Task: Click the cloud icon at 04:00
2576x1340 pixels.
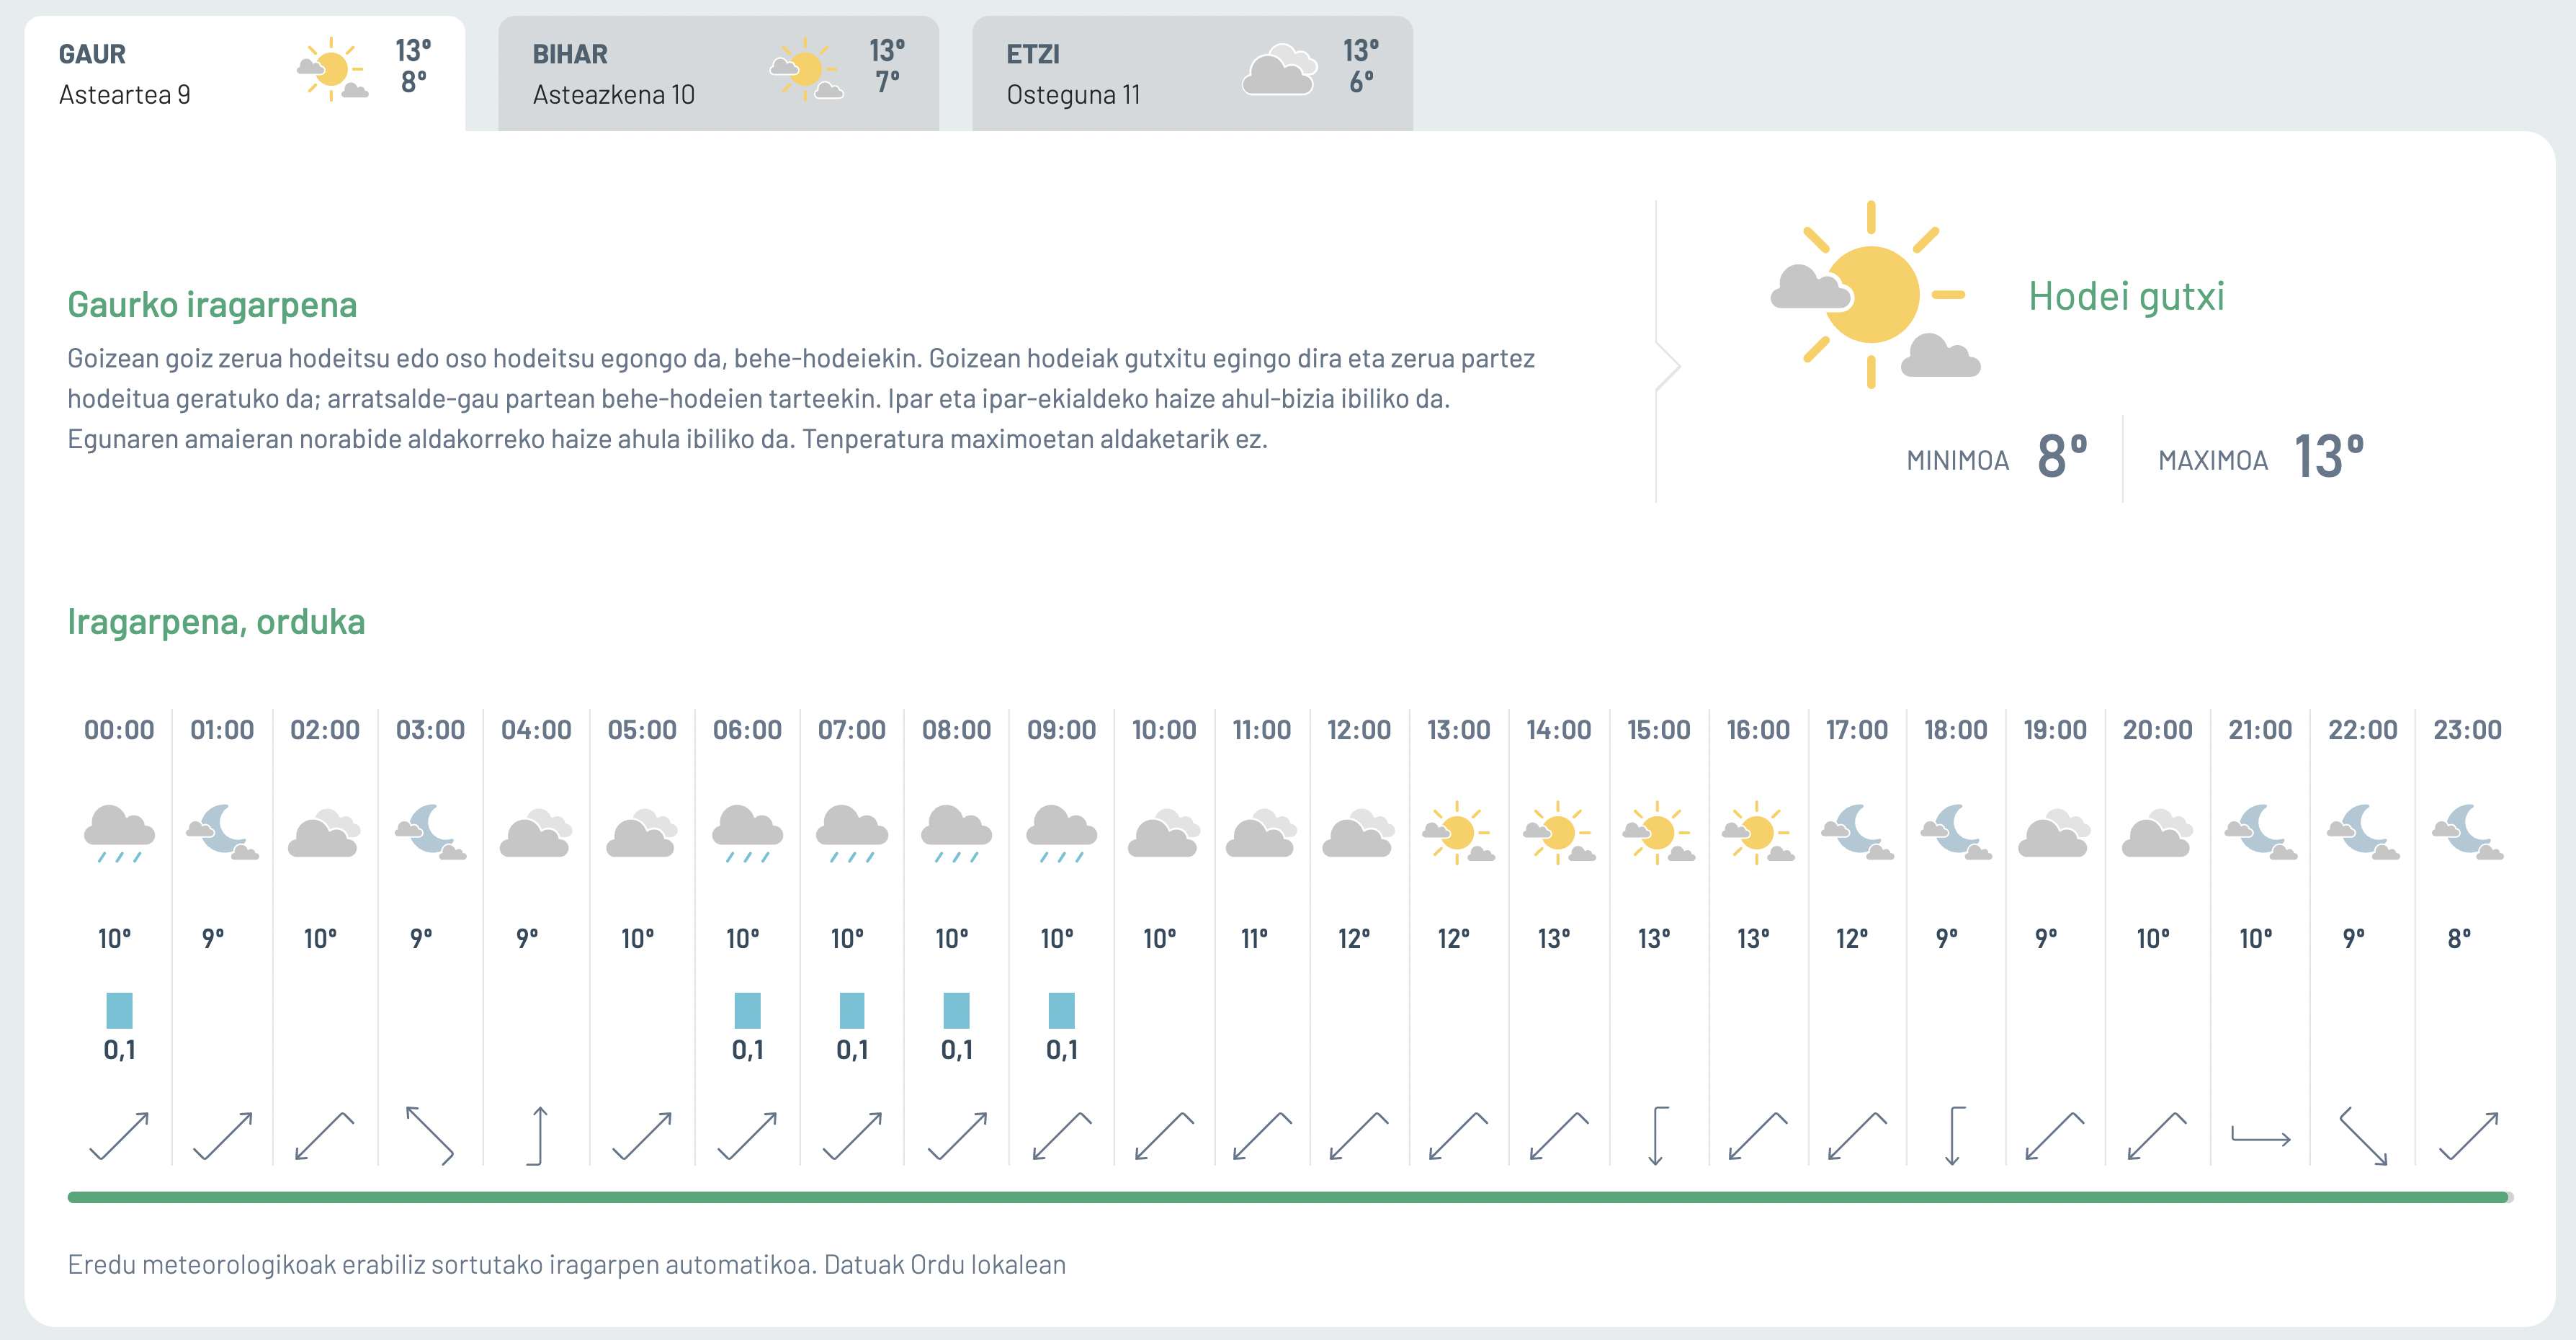Action: coord(536,833)
